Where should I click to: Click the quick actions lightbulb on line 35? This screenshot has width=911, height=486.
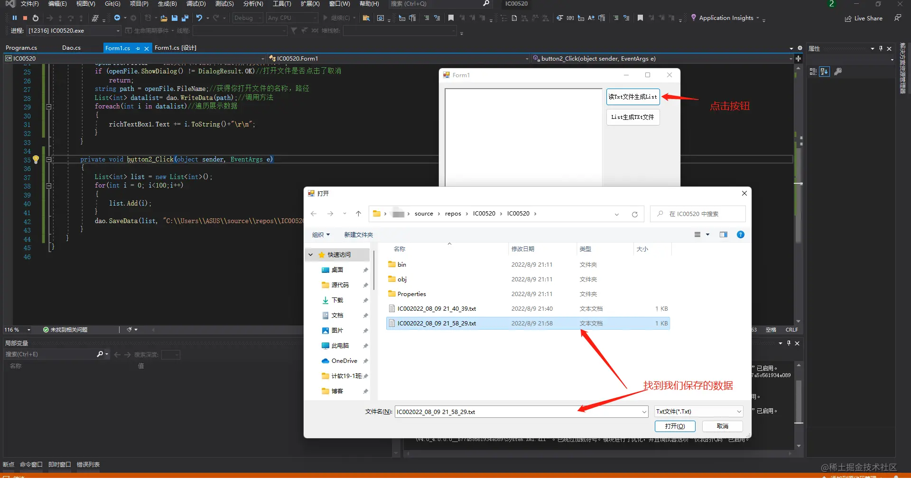click(x=36, y=160)
